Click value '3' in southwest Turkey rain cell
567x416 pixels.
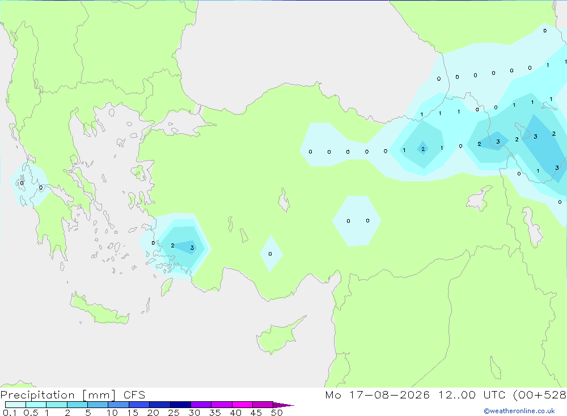pyautogui.click(x=192, y=248)
